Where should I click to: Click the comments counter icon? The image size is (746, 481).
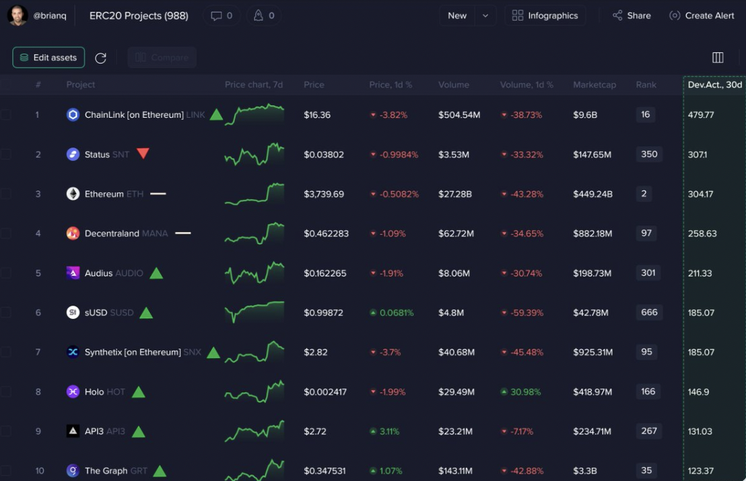coord(217,15)
